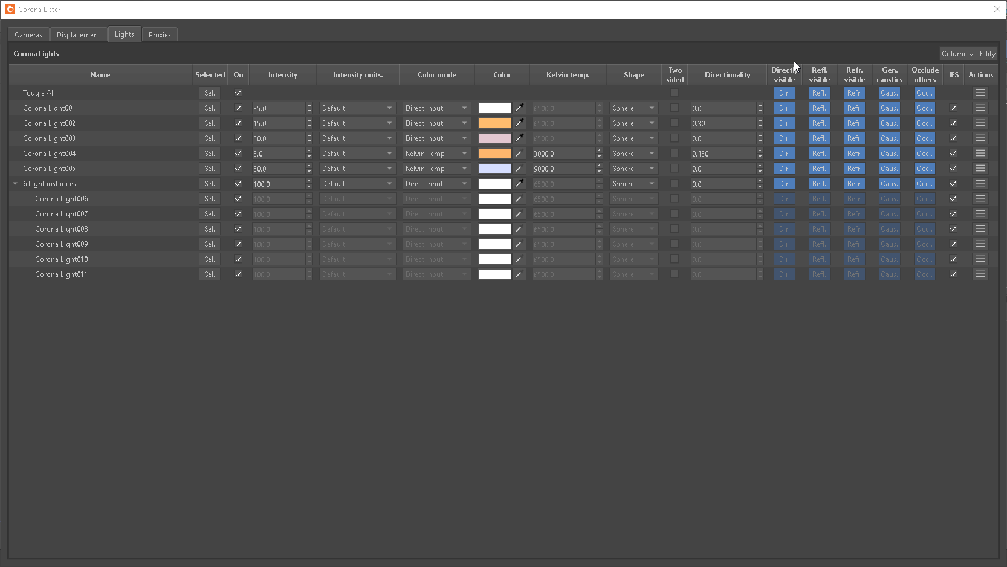Toggle Occlude others for Corona Light005
The width and height of the screenshot is (1007, 567).
925,169
